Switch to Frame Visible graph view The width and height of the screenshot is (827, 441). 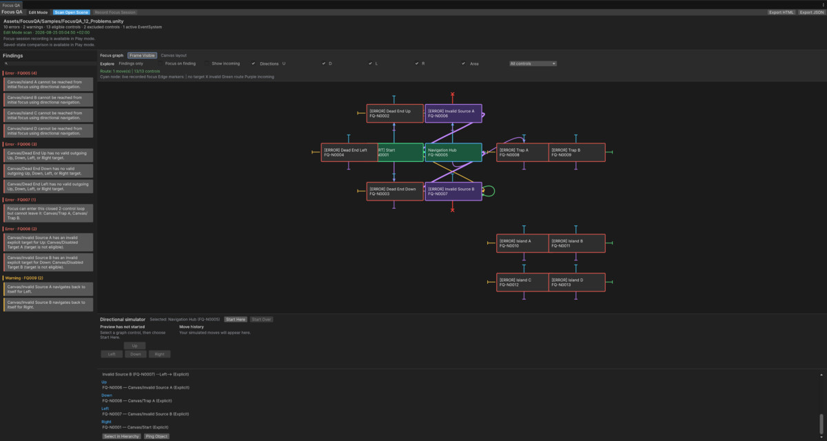(142, 55)
